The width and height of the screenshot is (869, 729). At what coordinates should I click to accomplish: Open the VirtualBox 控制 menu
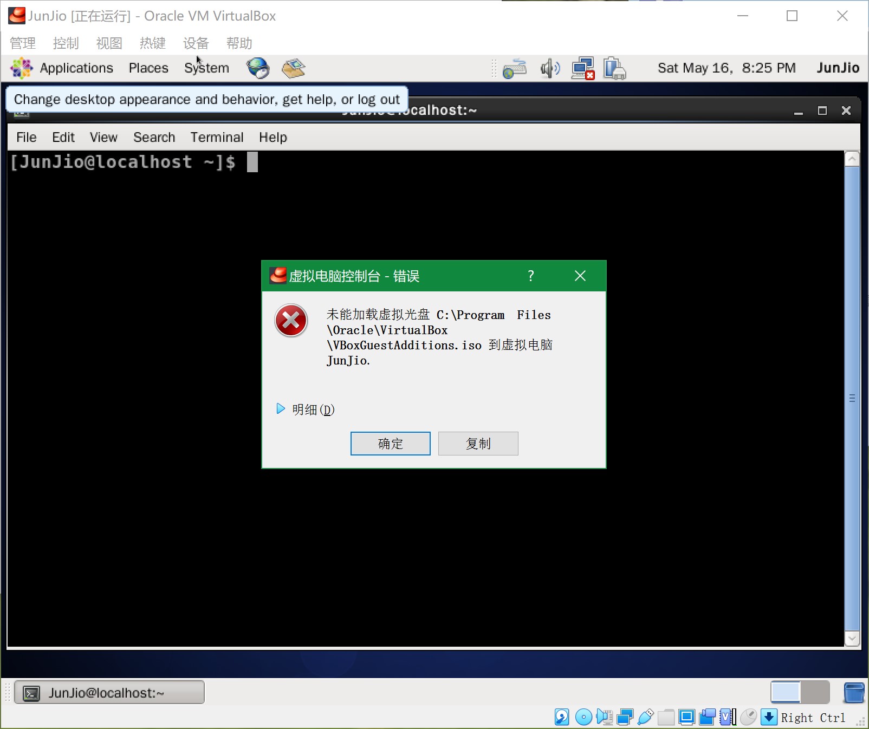click(x=66, y=43)
